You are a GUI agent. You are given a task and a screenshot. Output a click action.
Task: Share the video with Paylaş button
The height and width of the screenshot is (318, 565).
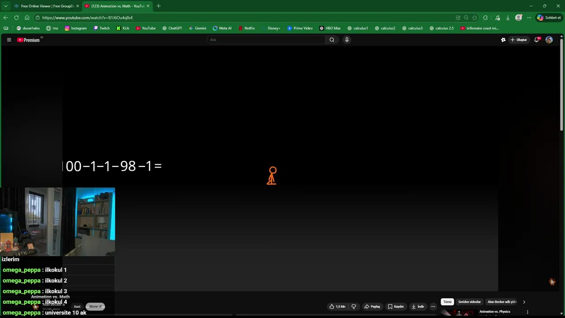tap(372, 307)
